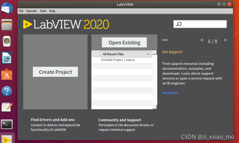Maximize the LabVIEW window
Screen dimensions: 239x143
tap(224, 4)
